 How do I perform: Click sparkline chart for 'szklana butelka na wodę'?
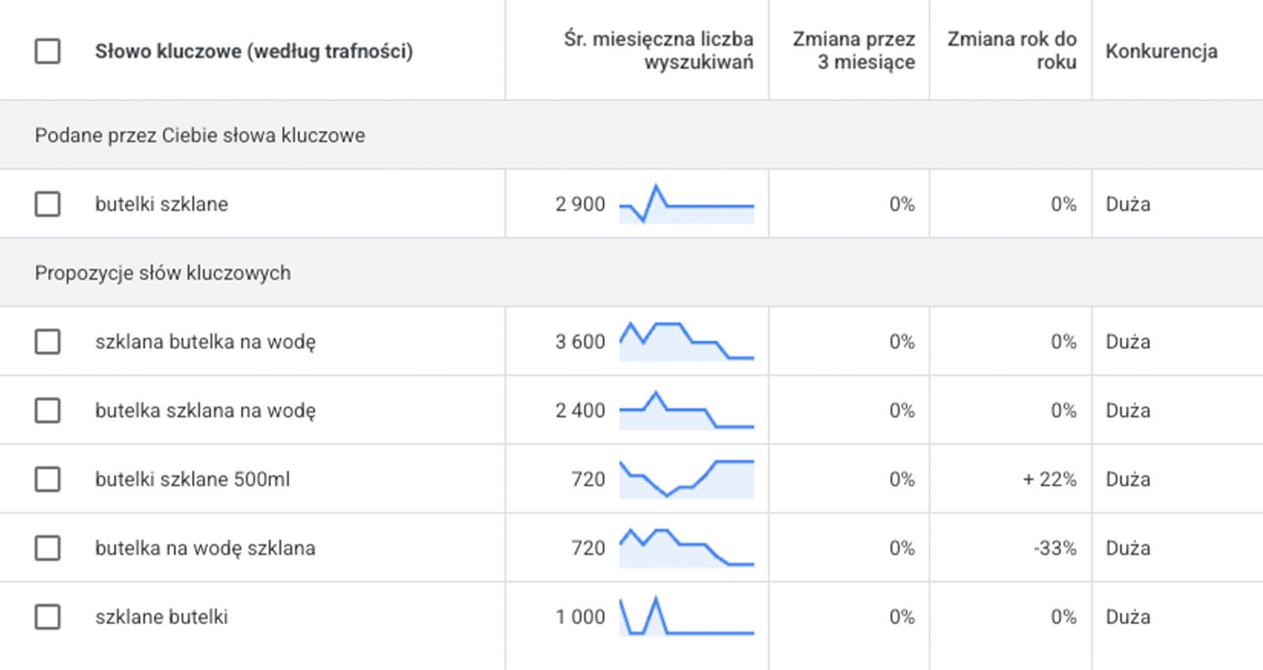tap(686, 341)
